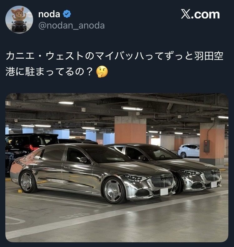Click the X.com logo watermark

pos(200,14)
